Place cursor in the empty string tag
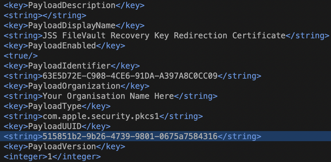The width and height of the screenshot is (331, 162). (45, 15)
